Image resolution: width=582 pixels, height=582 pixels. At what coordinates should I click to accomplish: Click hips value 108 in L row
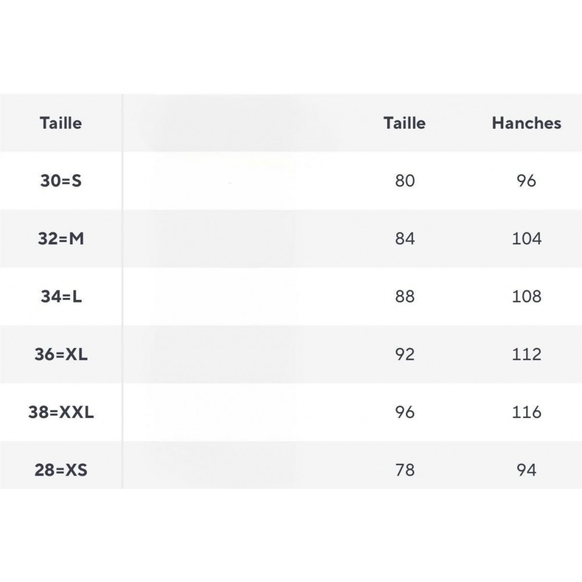526,296
